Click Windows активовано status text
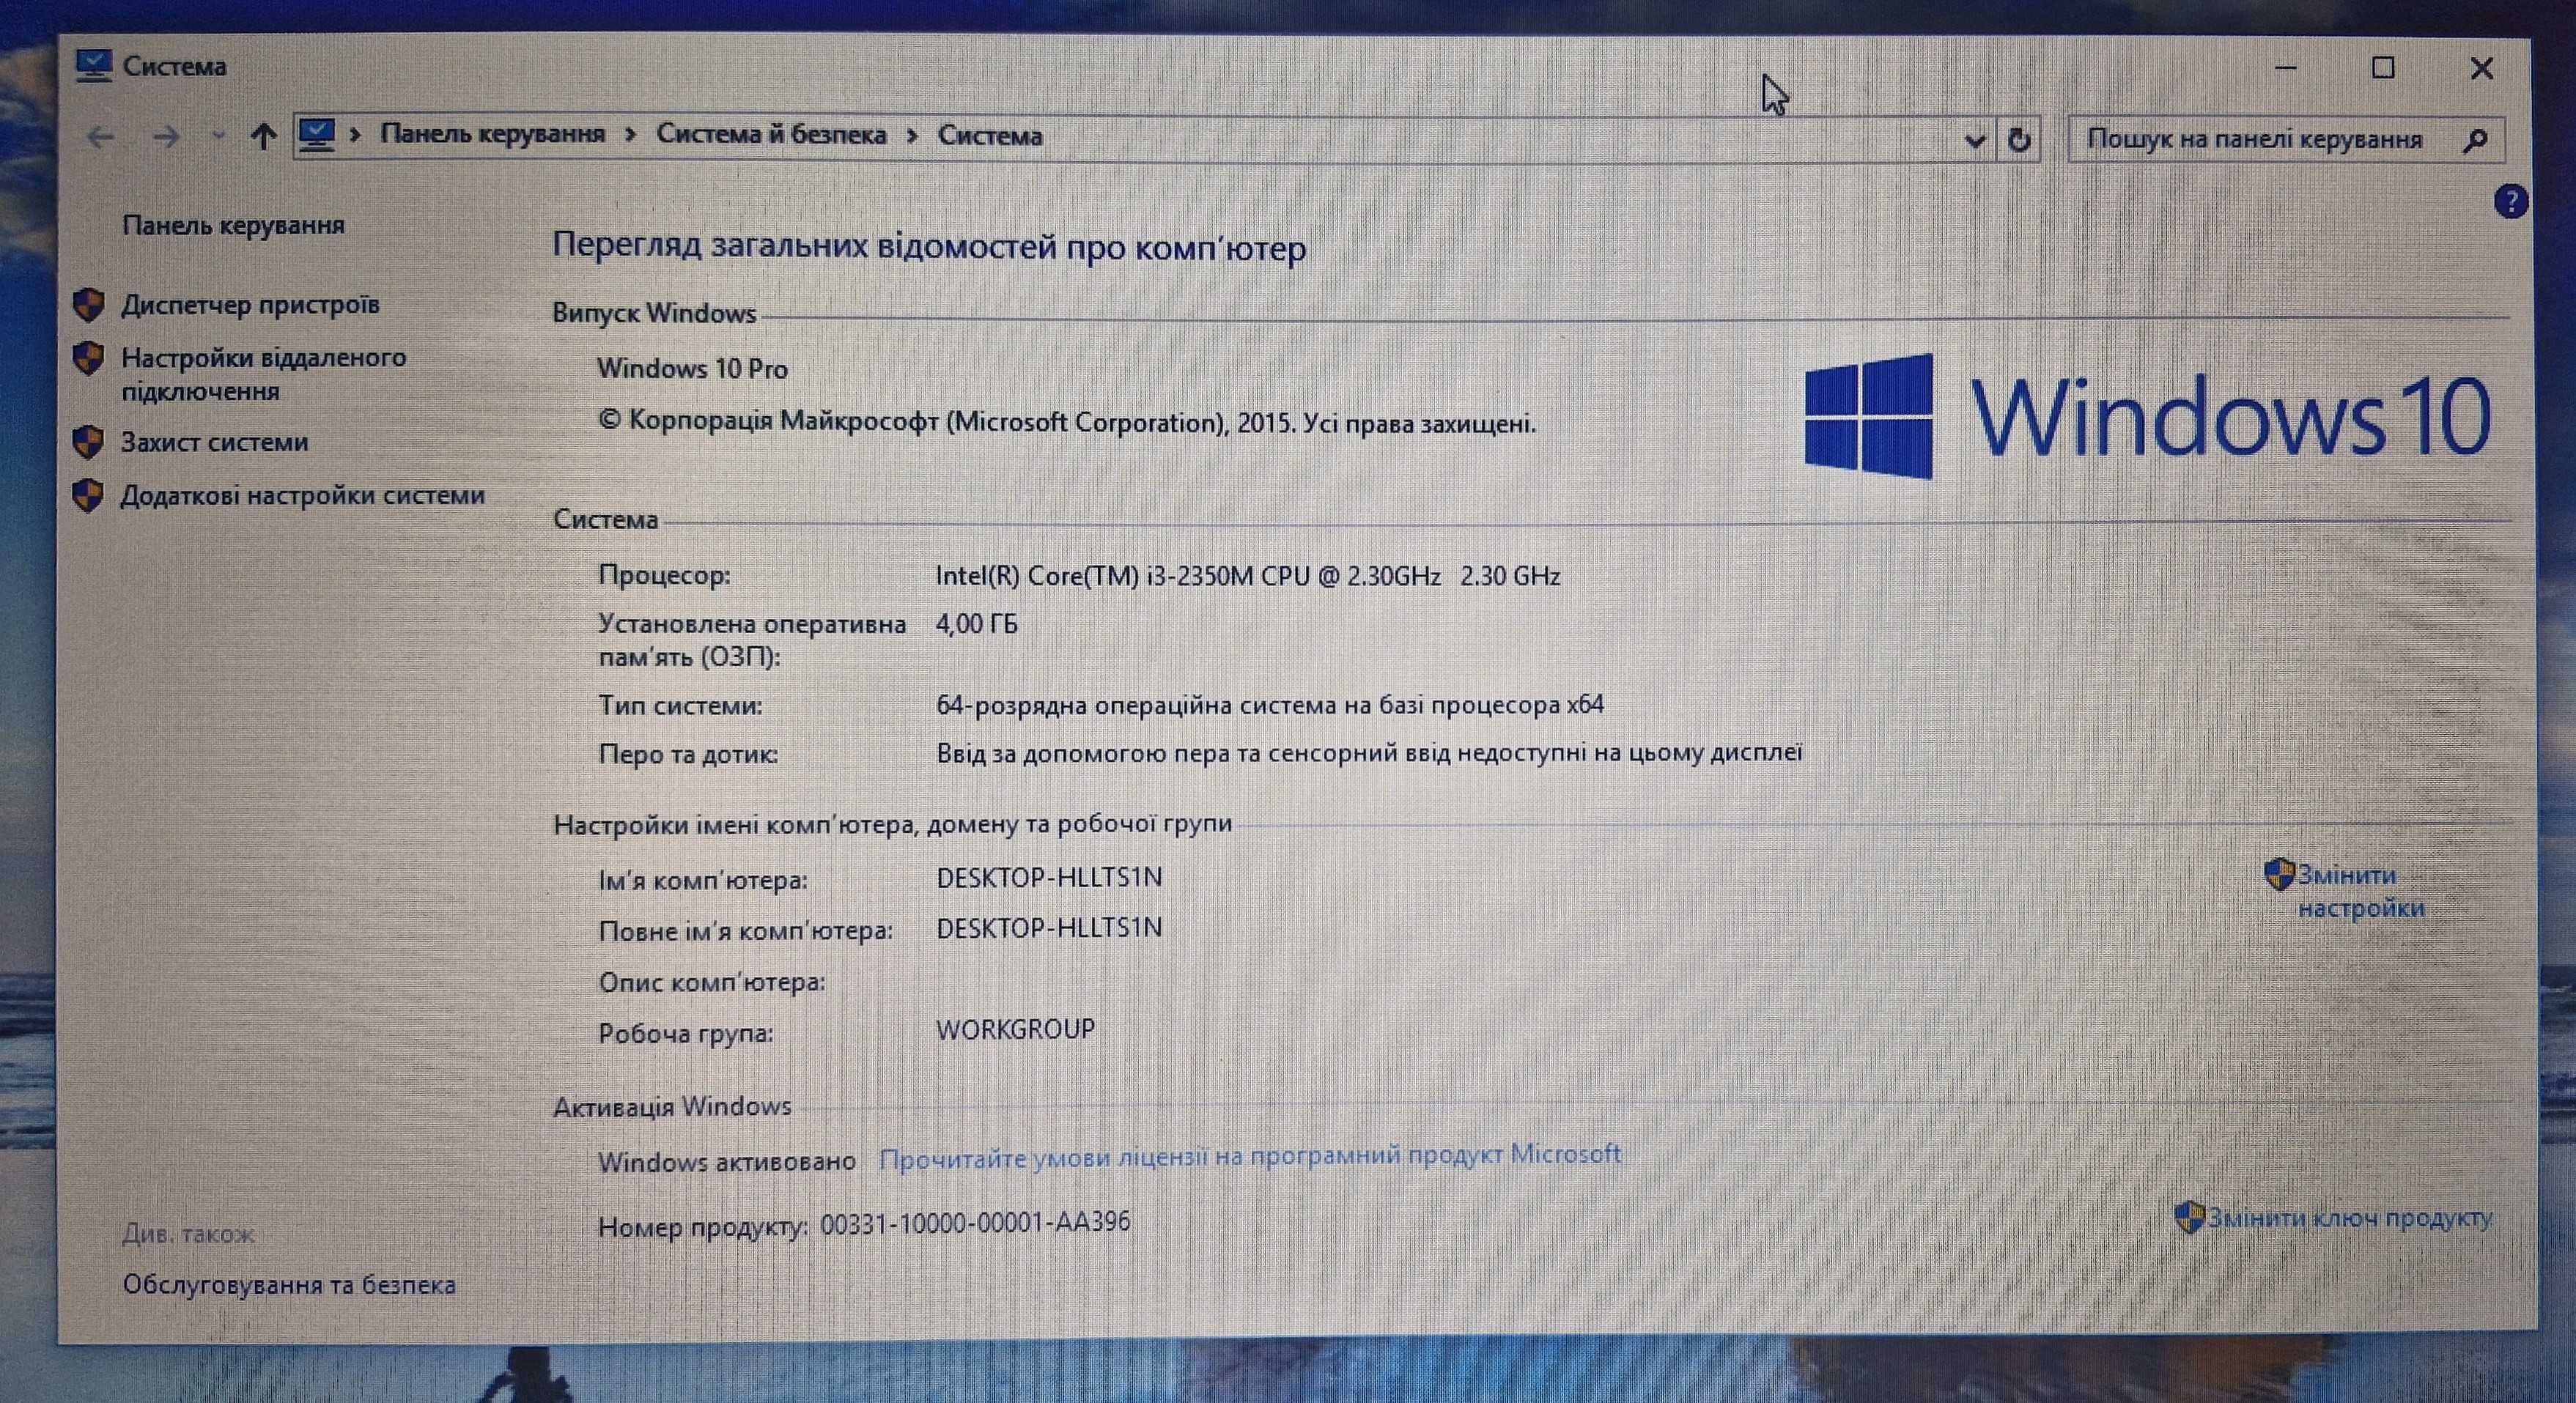Screen dimensions: 2576x1403 (x=727, y=1162)
